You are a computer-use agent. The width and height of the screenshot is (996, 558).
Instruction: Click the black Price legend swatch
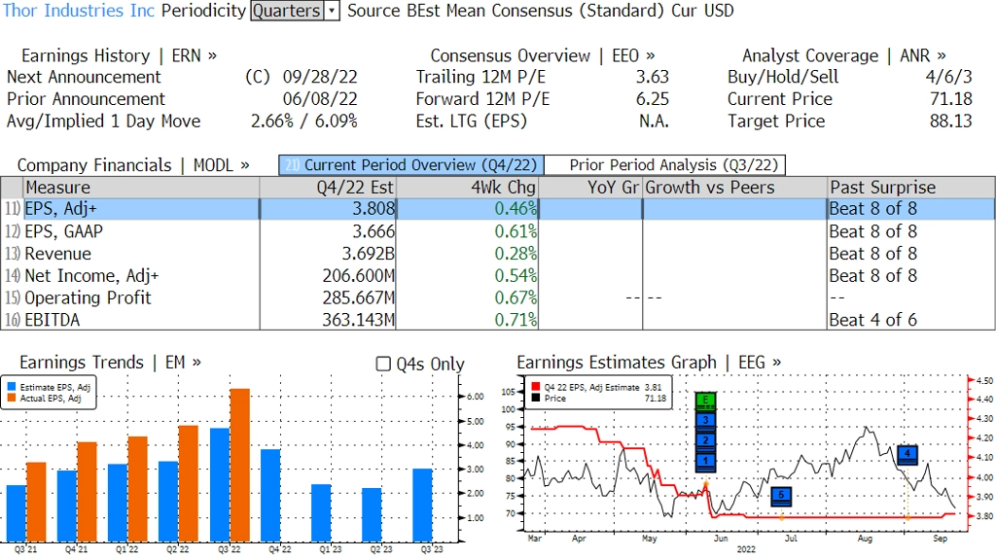coord(536,398)
